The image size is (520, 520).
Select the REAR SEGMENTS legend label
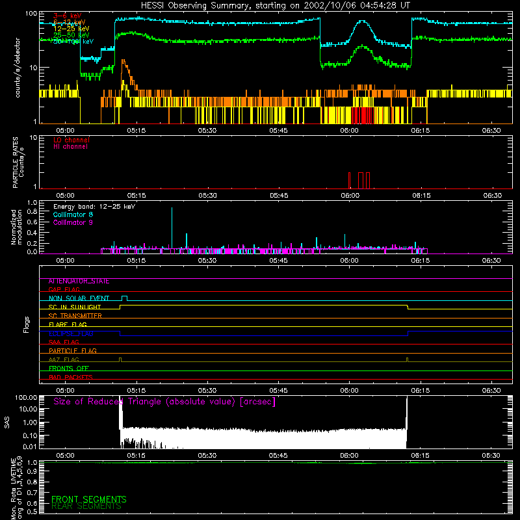(86, 506)
